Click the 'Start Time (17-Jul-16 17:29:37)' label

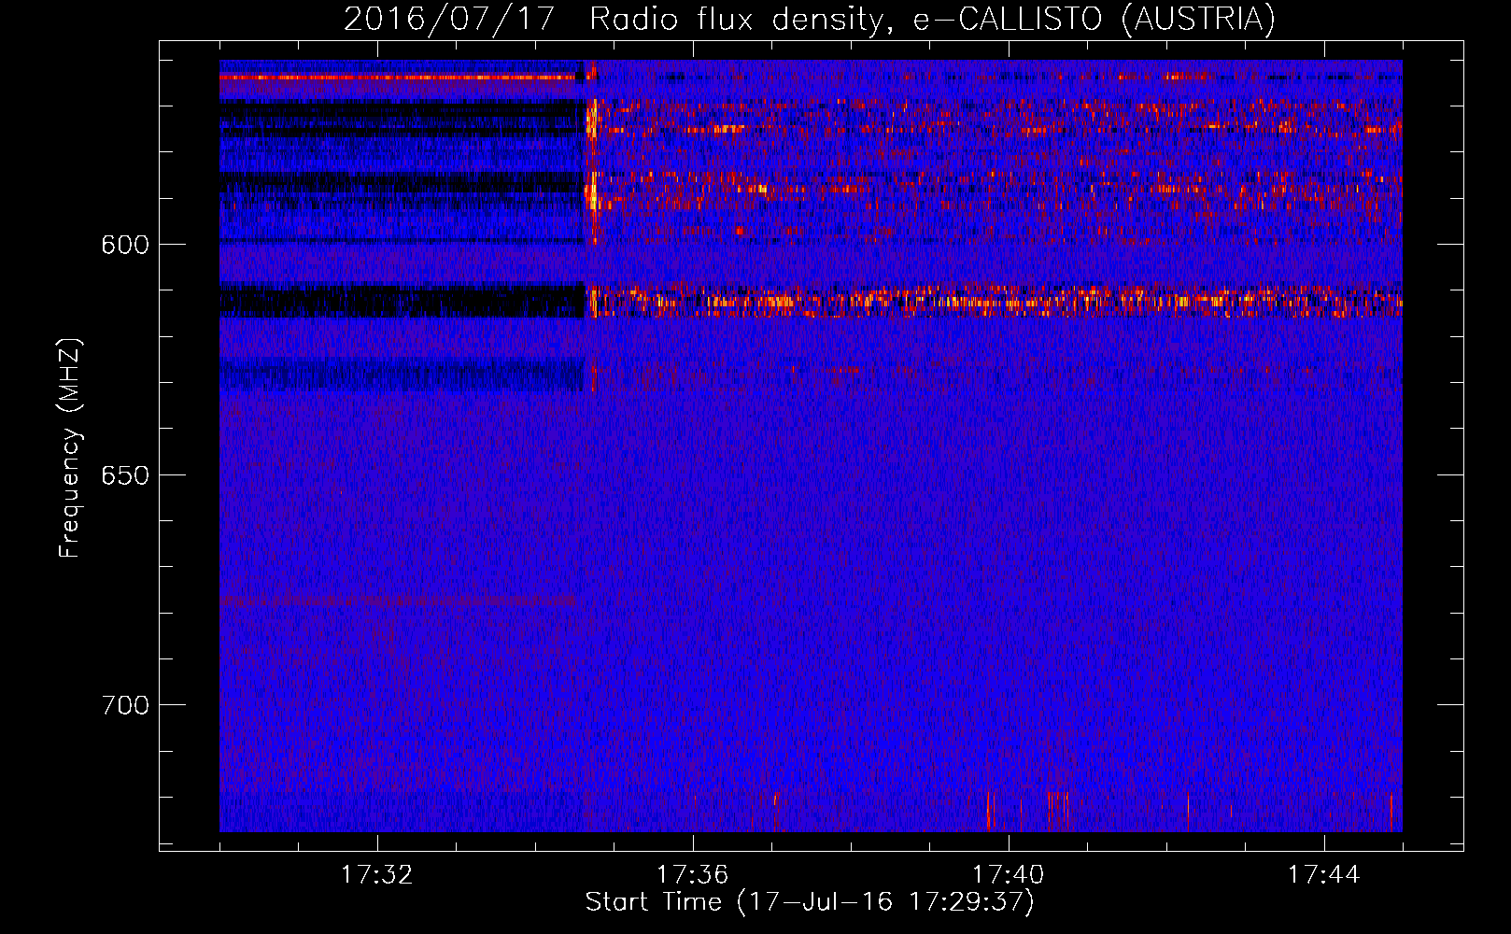[x=810, y=902]
